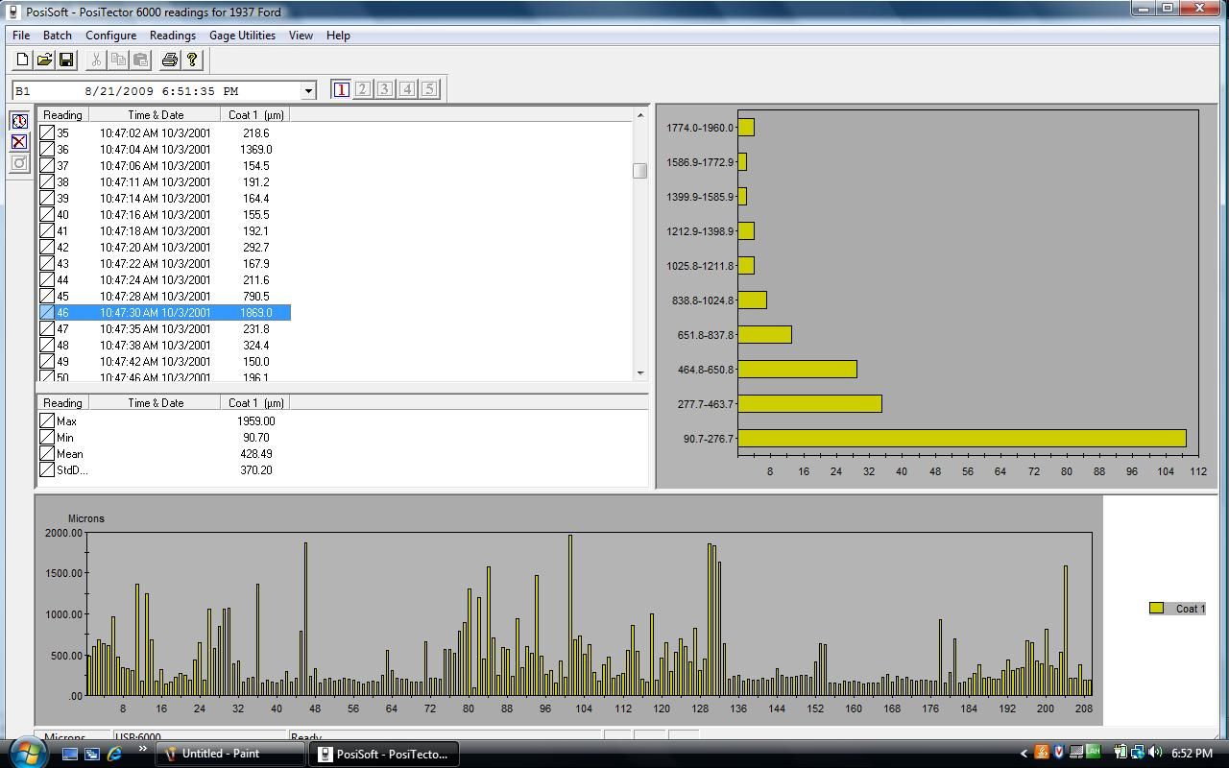Click the readings list scrollbar thumb
1229x768 pixels.
coord(640,171)
